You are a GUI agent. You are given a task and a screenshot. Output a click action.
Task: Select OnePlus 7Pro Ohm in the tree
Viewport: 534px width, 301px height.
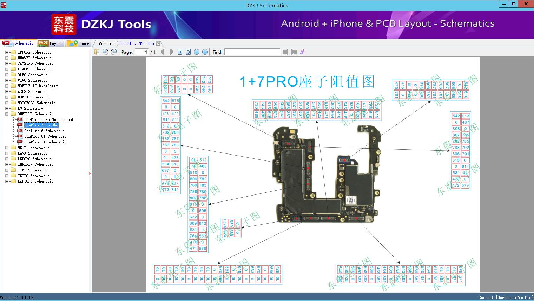click(x=41, y=125)
